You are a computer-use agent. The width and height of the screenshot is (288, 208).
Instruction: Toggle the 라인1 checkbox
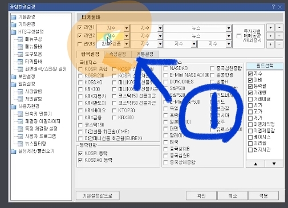(80, 27)
